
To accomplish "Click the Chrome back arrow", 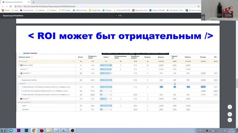I will pos(3,6).
